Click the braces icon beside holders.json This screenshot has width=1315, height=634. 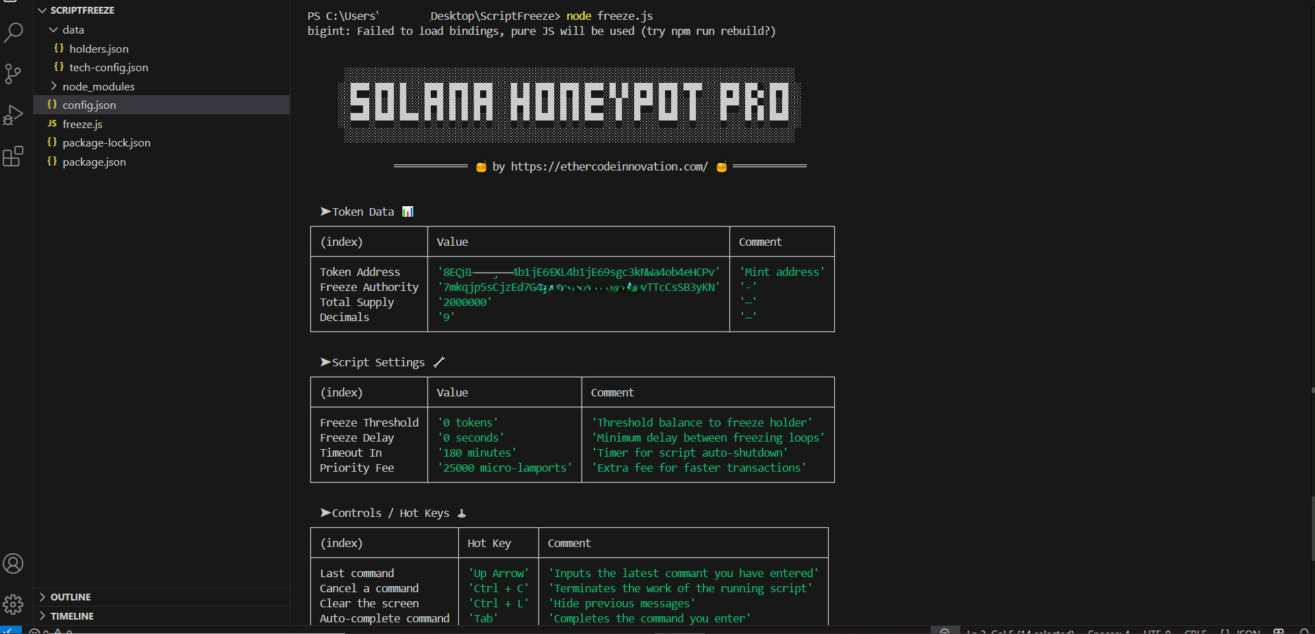tap(59, 49)
